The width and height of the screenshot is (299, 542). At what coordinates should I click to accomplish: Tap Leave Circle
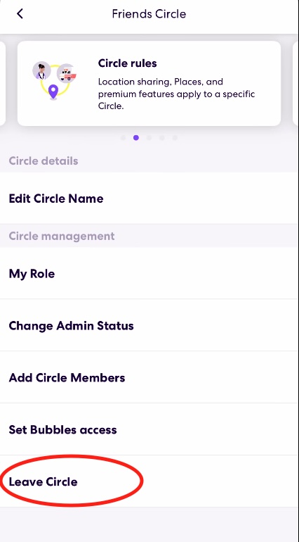click(149, 481)
